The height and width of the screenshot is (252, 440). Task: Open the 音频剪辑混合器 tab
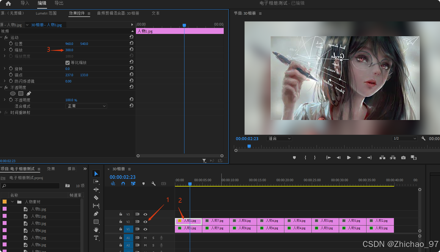(x=118, y=13)
